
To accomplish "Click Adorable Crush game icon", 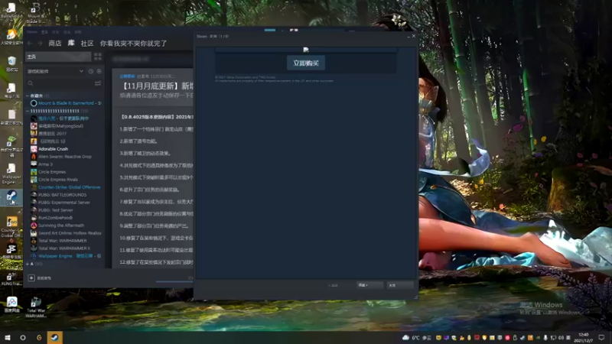I will pyautogui.click(x=34, y=149).
